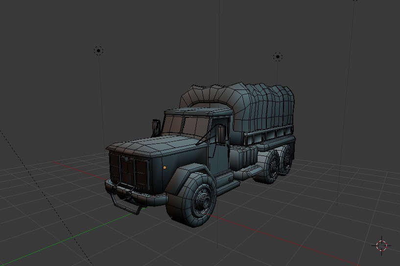Click the truck's orange origin dot
The height and width of the screenshot is (266, 400).
165,167
